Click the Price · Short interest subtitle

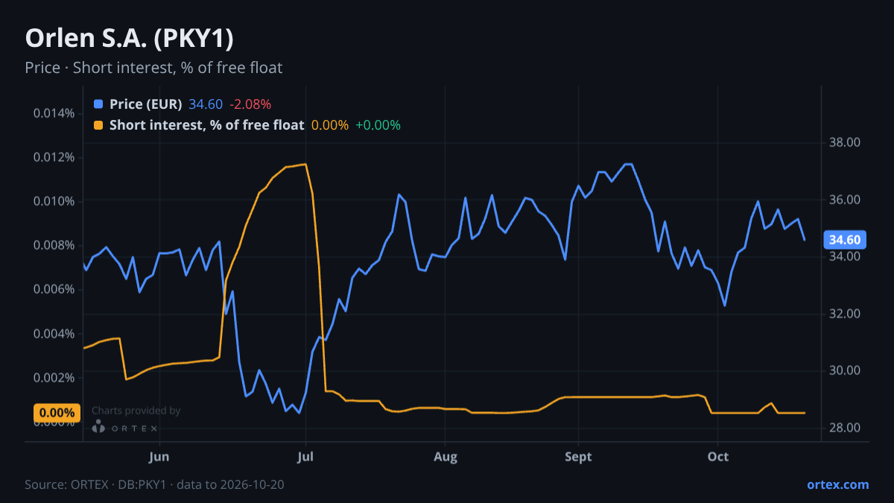point(153,68)
